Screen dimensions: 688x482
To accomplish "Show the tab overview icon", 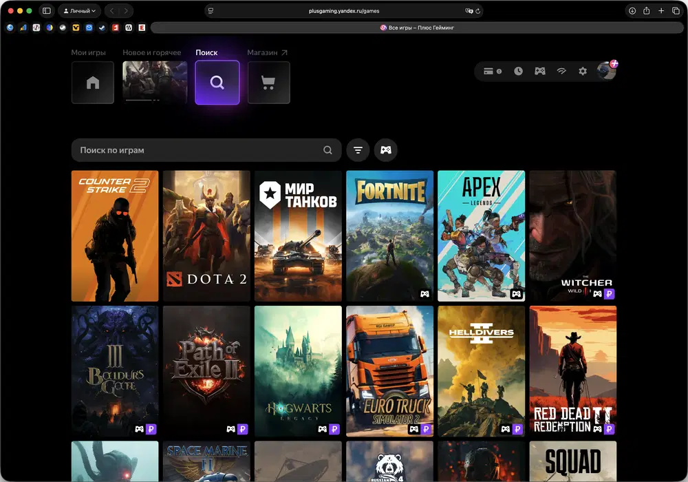I will click(x=676, y=10).
